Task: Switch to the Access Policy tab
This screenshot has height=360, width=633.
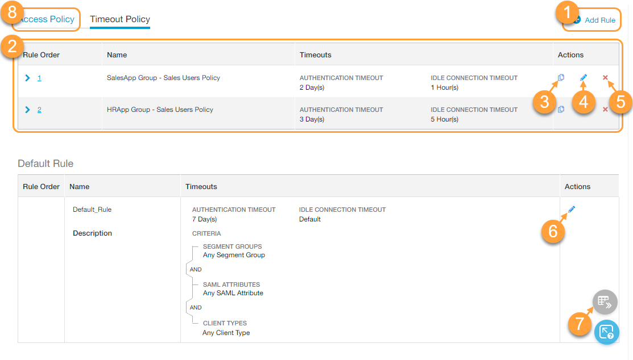Action: click(x=47, y=19)
